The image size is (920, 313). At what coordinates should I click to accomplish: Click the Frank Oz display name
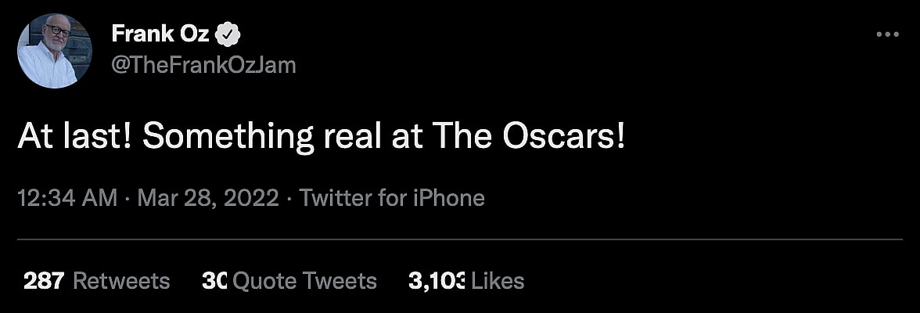click(160, 34)
